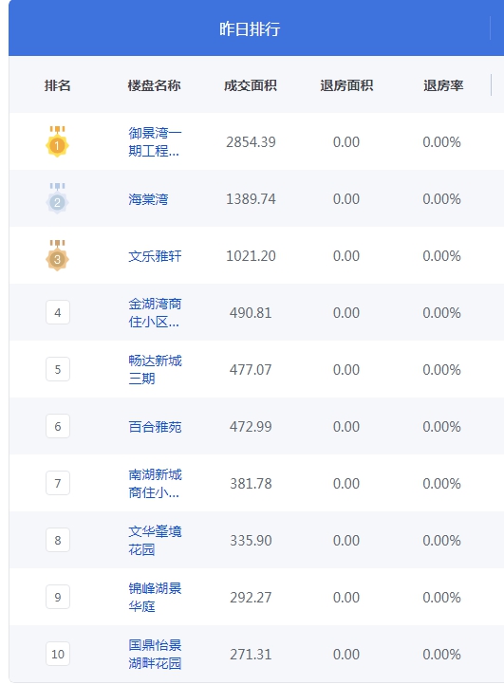Click the 退房率 column header

click(x=443, y=85)
